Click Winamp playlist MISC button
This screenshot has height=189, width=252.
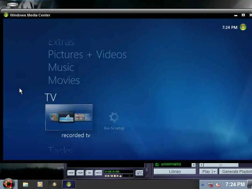click(x=99, y=173)
